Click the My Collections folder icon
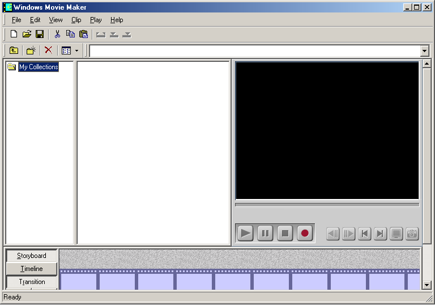This screenshot has height=305, width=435. point(12,67)
